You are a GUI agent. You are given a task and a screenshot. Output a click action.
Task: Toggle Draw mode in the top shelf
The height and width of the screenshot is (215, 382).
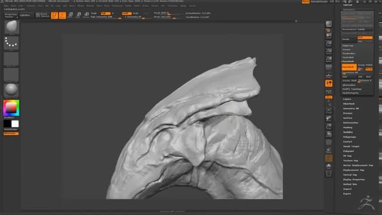62,15
